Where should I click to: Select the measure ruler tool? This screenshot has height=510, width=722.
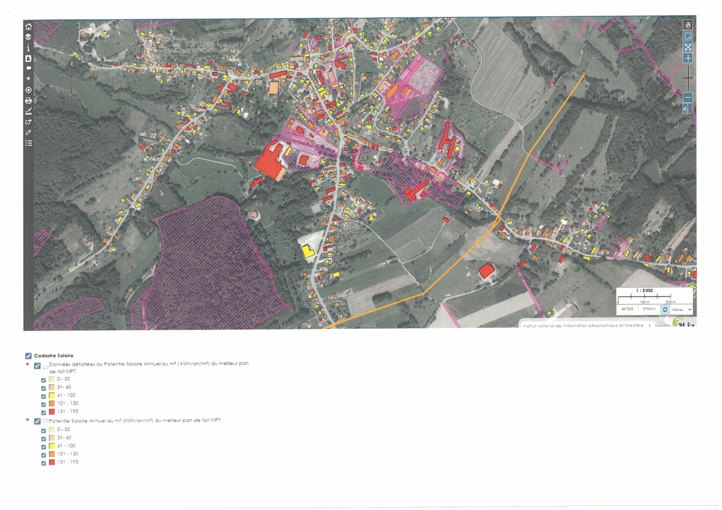click(x=28, y=111)
